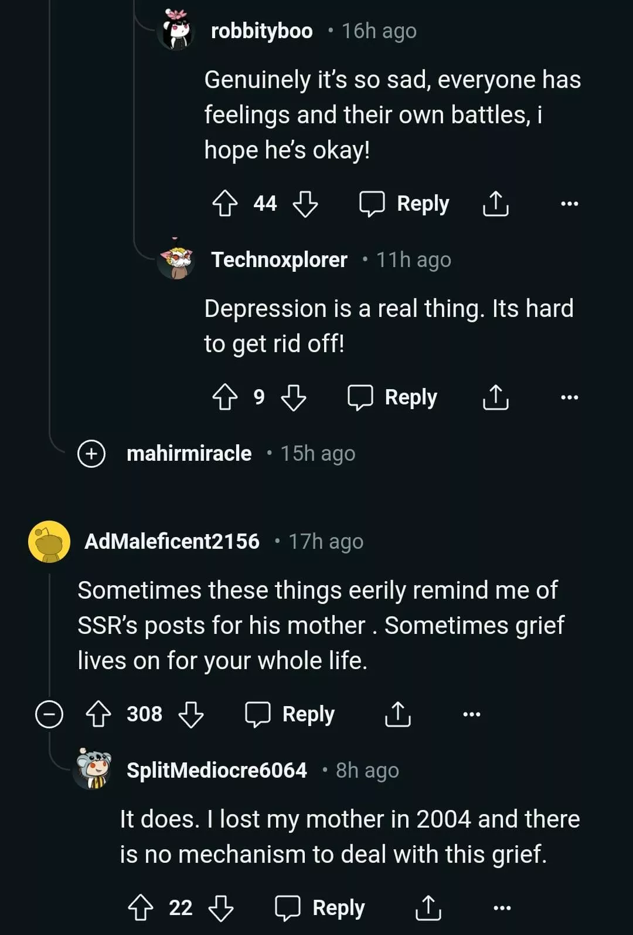Viewport: 633px width, 935px height.
Task: Downvote AdMaleficent2156's comment
Action: point(190,714)
